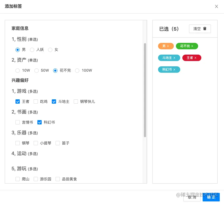224x203 pixels.
Task: Remove the 斗地主 tag via its x icon
Action: pos(174,58)
